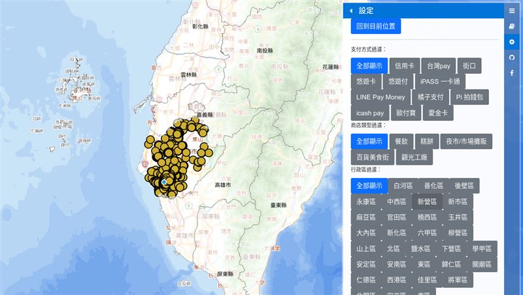Open the book list icon in sidebar
523x295 pixels.
tap(512, 27)
